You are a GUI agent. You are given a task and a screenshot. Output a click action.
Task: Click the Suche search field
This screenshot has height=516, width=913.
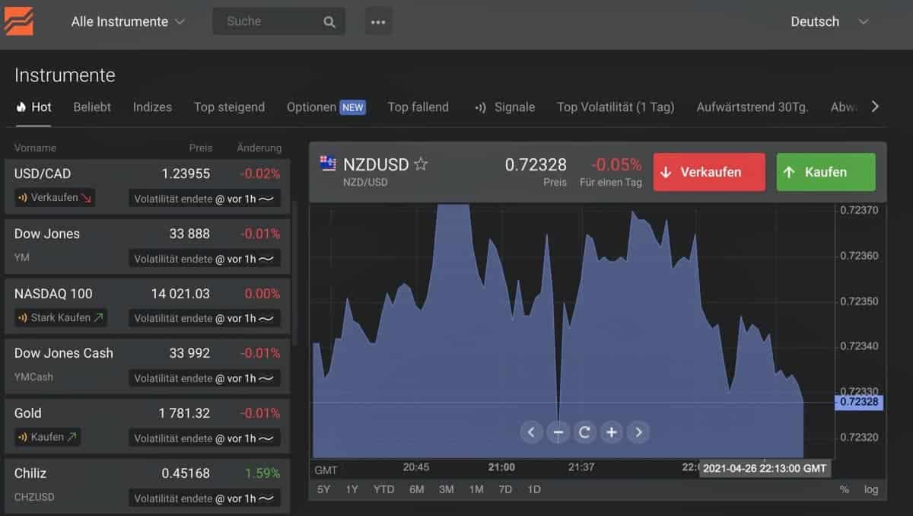coord(278,21)
